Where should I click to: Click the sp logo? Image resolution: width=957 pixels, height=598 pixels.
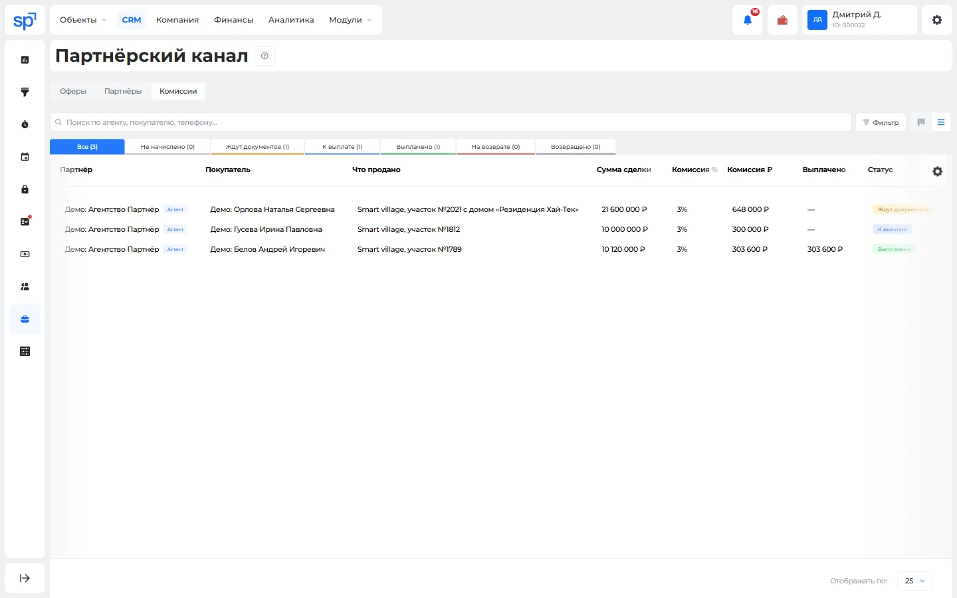coord(25,20)
